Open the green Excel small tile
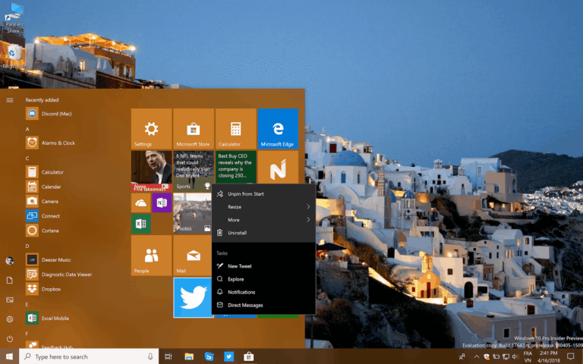 [141, 224]
